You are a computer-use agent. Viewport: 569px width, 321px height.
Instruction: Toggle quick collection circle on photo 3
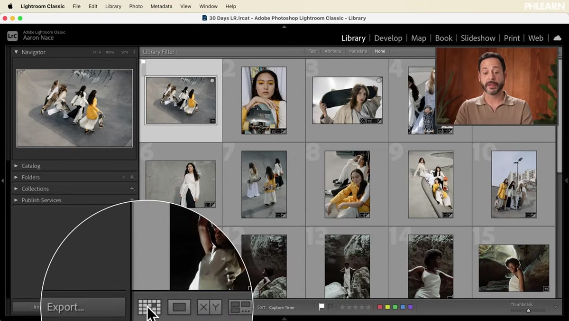click(x=378, y=81)
